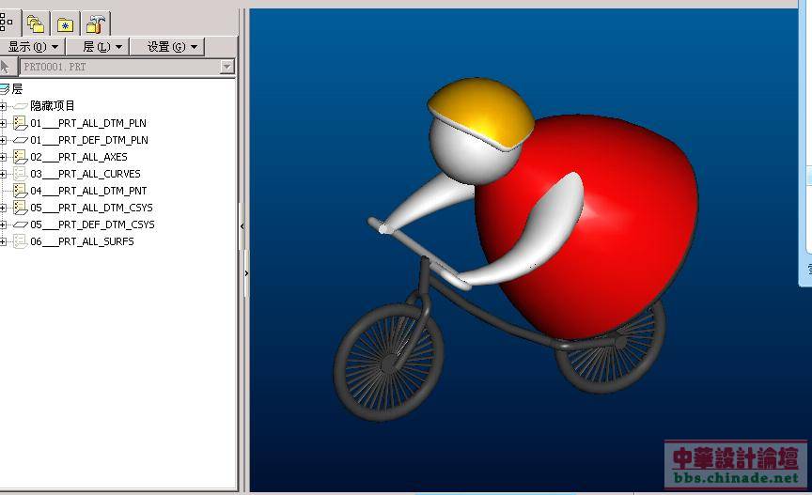Select layer 03___PRT_ALL_CURVES

coord(86,174)
